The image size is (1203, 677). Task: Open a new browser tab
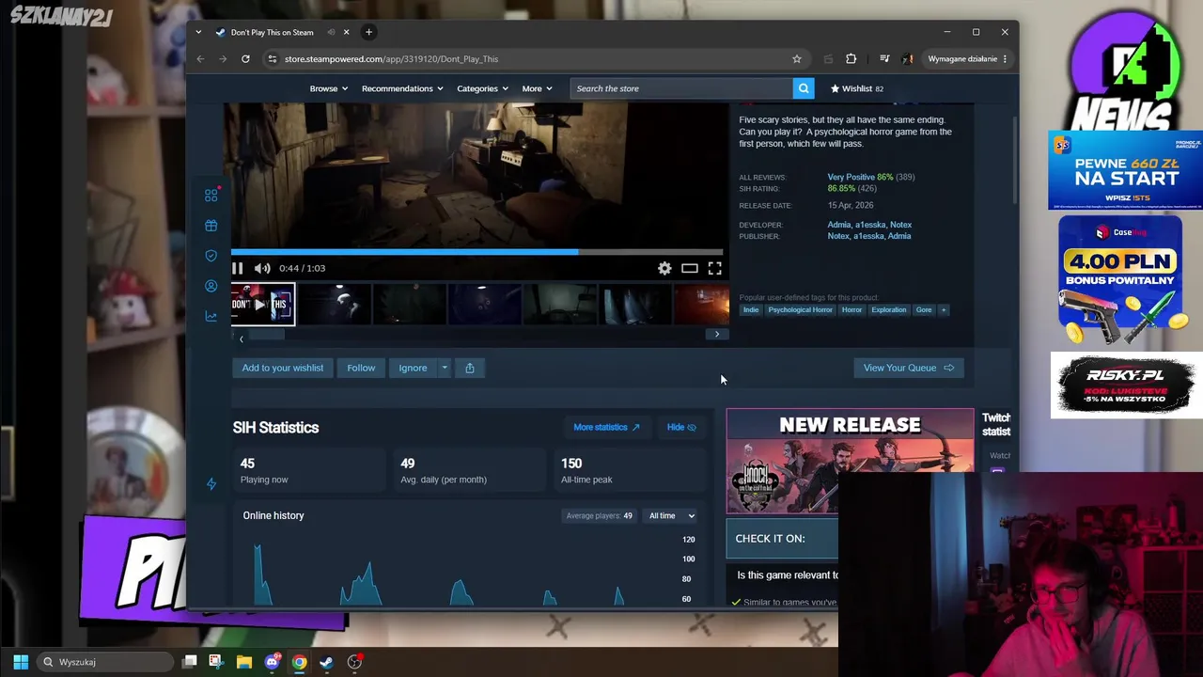368,32
